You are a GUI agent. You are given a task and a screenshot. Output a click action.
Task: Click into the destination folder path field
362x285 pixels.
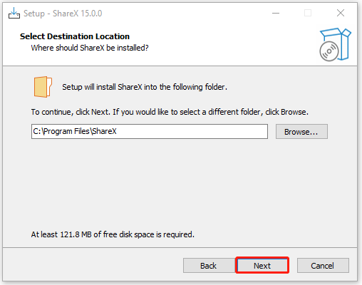pyautogui.click(x=150, y=131)
